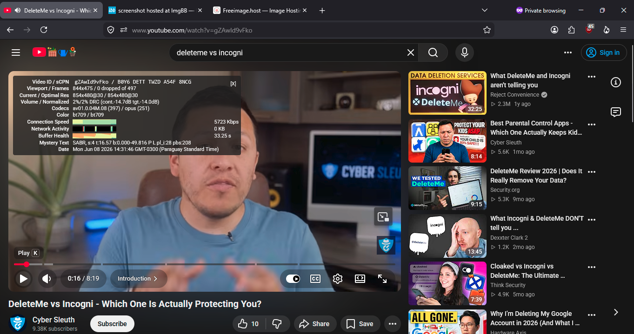Open a new browser tab
Screen dimensions: 634x334
click(x=322, y=10)
